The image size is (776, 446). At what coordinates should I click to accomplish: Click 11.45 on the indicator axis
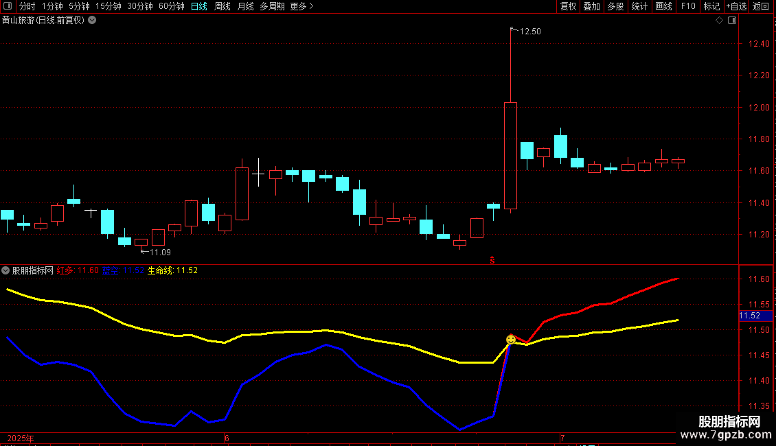coord(759,355)
